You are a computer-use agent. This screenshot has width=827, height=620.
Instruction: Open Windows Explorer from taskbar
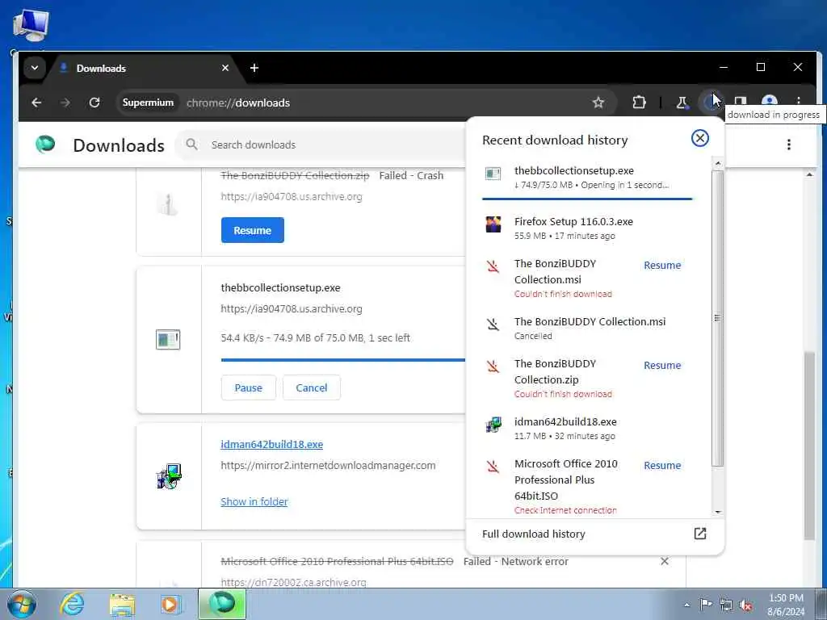coord(123,604)
